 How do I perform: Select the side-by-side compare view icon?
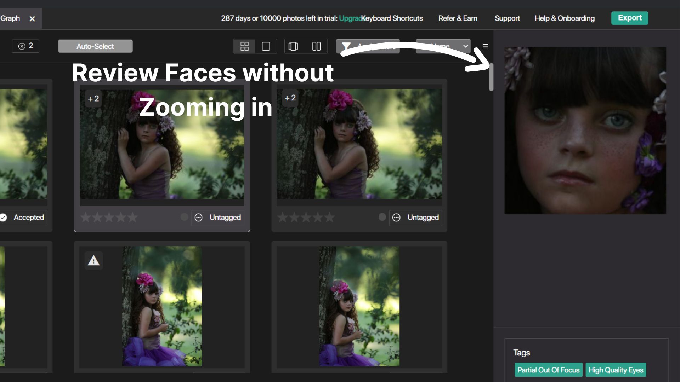316,46
